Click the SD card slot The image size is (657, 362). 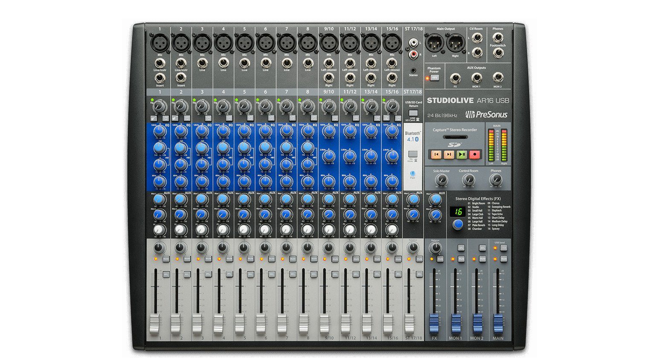455,137
